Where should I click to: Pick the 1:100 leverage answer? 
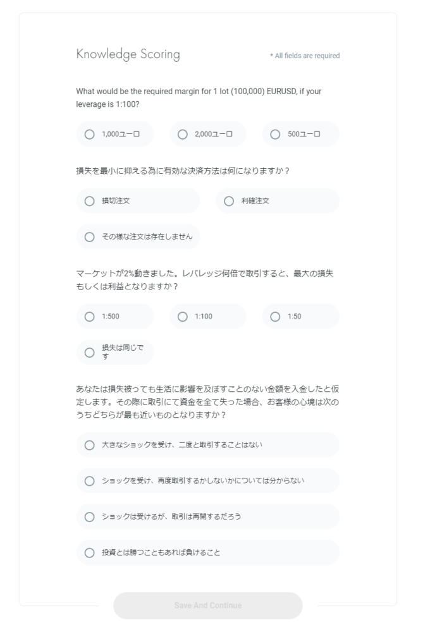[208, 317]
